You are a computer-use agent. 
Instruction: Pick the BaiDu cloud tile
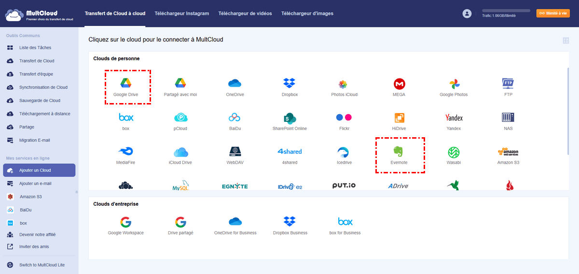tap(235, 121)
